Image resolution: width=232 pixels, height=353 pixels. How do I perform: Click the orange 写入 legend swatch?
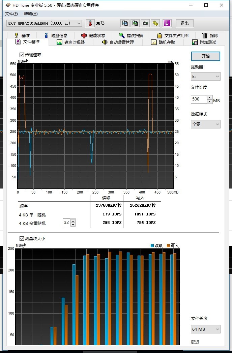[x=169, y=245]
